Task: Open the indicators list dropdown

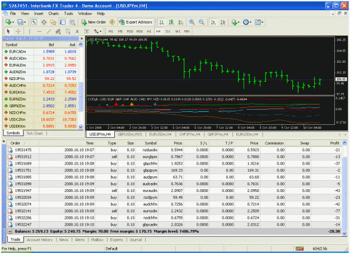Action: pyautogui.click(x=235, y=22)
